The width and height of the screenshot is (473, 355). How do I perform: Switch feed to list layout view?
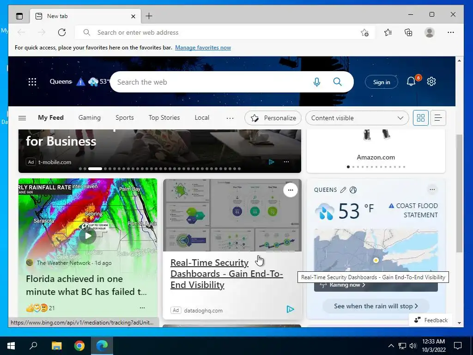[x=438, y=118]
